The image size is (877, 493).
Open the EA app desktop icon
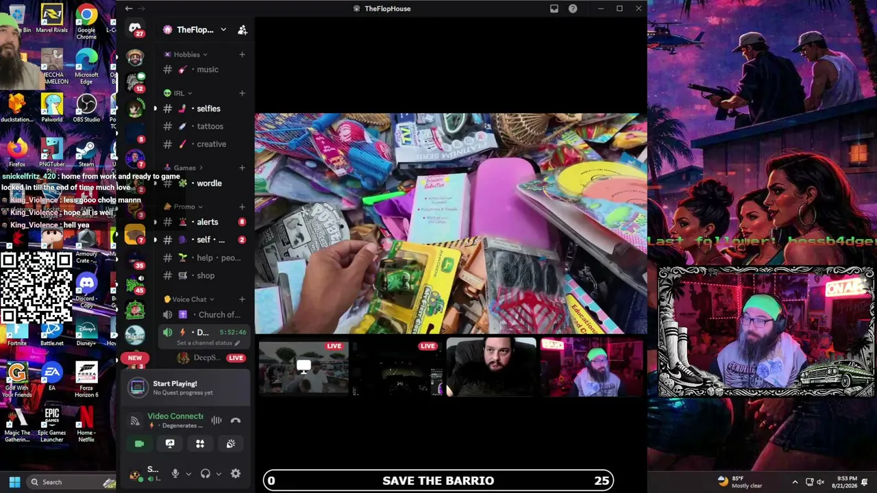pyautogui.click(x=52, y=376)
